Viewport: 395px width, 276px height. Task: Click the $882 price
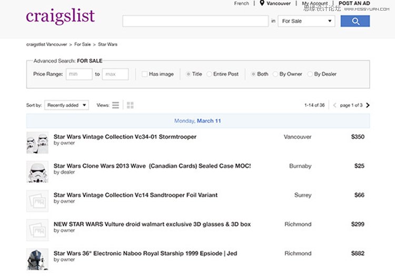tap(358, 253)
